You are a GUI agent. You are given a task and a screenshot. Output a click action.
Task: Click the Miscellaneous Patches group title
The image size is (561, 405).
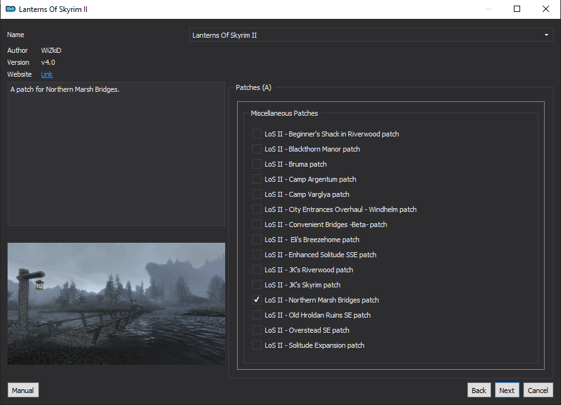(x=284, y=113)
